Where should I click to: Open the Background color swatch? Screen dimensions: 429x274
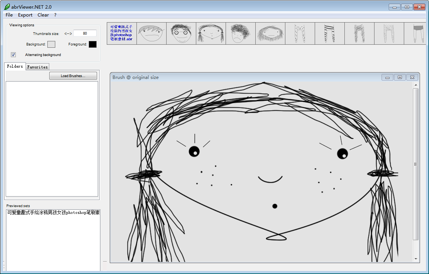[51, 44]
